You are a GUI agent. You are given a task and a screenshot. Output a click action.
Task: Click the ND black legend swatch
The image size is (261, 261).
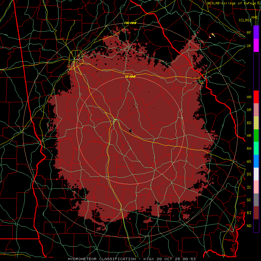coord(256,226)
